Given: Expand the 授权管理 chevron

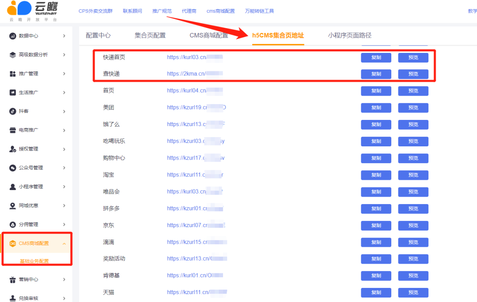Looking at the screenshot, I should [64, 149].
